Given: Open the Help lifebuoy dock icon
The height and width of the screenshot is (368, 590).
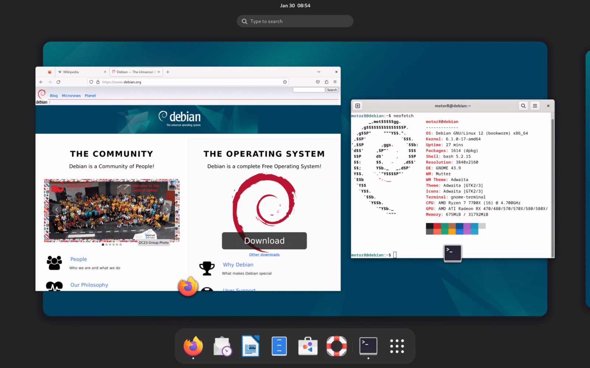Looking at the screenshot, I should (336, 346).
